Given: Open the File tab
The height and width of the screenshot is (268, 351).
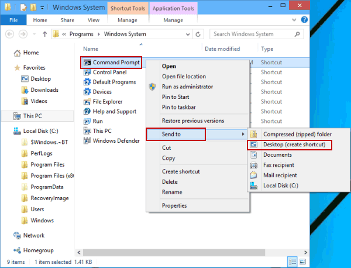Looking at the screenshot, I should [x=13, y=20].
